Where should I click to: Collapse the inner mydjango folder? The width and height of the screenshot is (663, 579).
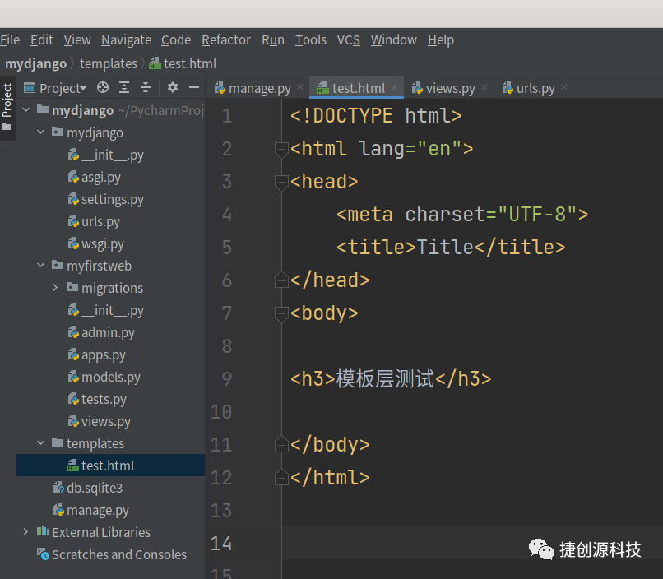click(41, 132)
